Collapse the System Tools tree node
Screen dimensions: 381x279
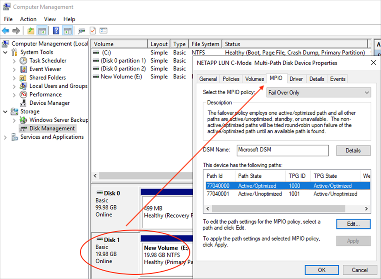click(x=5, y=52)
